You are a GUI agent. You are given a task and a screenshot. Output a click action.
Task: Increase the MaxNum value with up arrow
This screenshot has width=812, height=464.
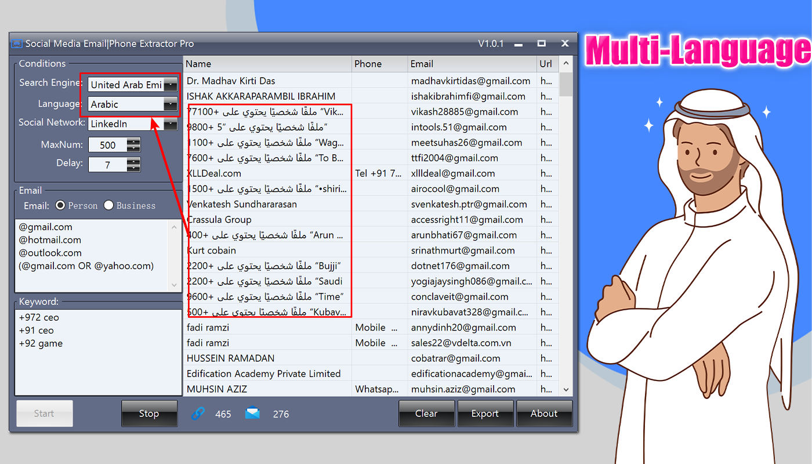click(133, 142)
